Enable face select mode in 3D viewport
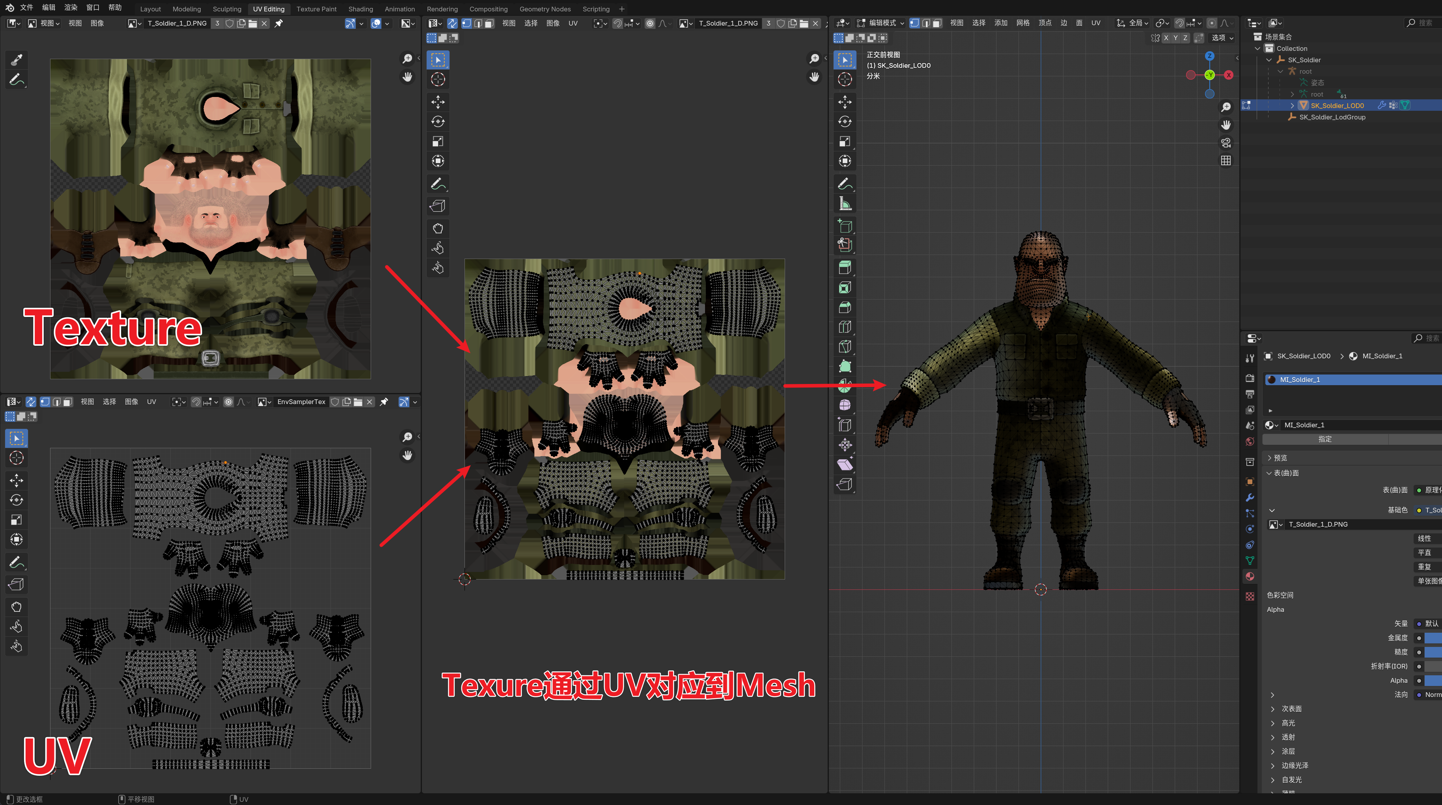This screenshot has height=805, width=1442. 937,23
